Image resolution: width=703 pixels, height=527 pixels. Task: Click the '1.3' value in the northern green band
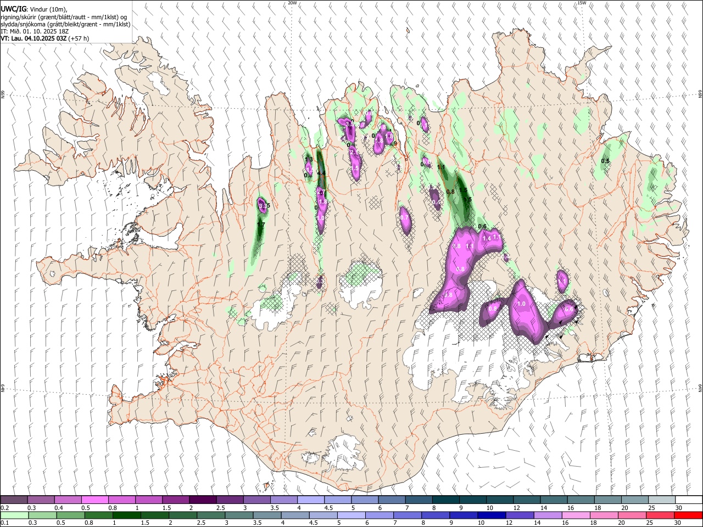(x=309, y=160)
